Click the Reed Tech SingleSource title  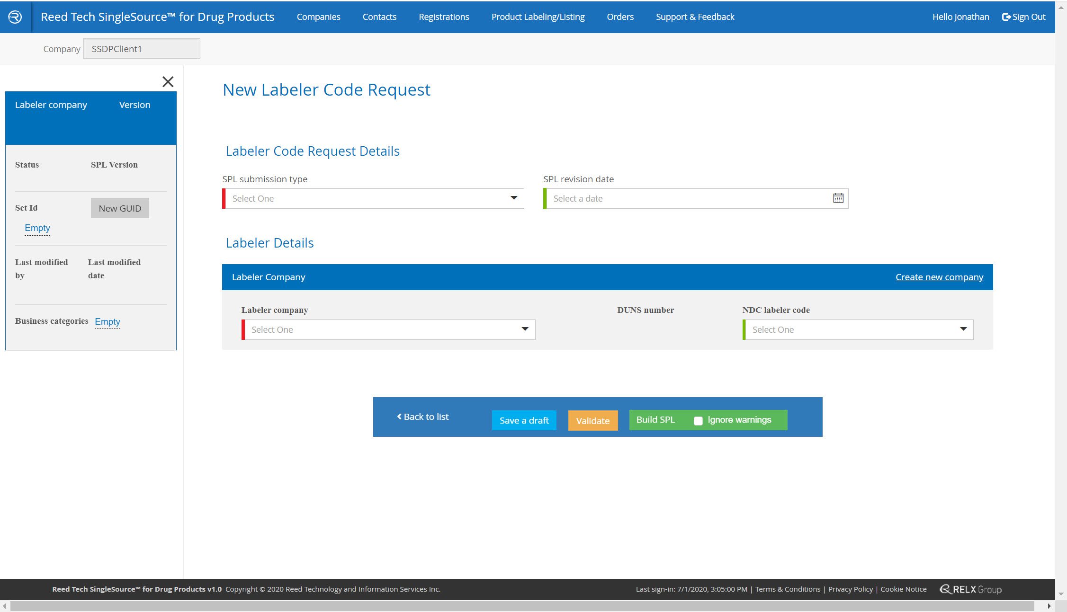[x=157, y=17]
